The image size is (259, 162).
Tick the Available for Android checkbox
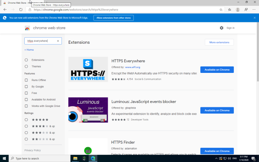point(27,100)
